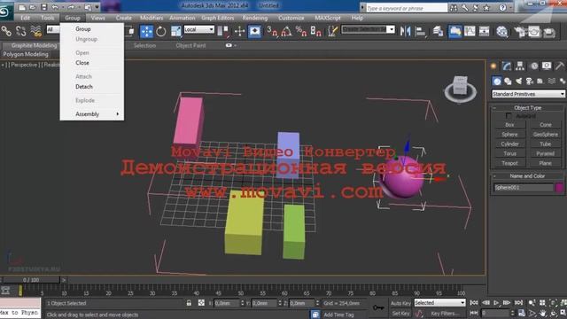Click the Sphere001 name field
Viewport: 567px width, 319px height.
point(524,187)
